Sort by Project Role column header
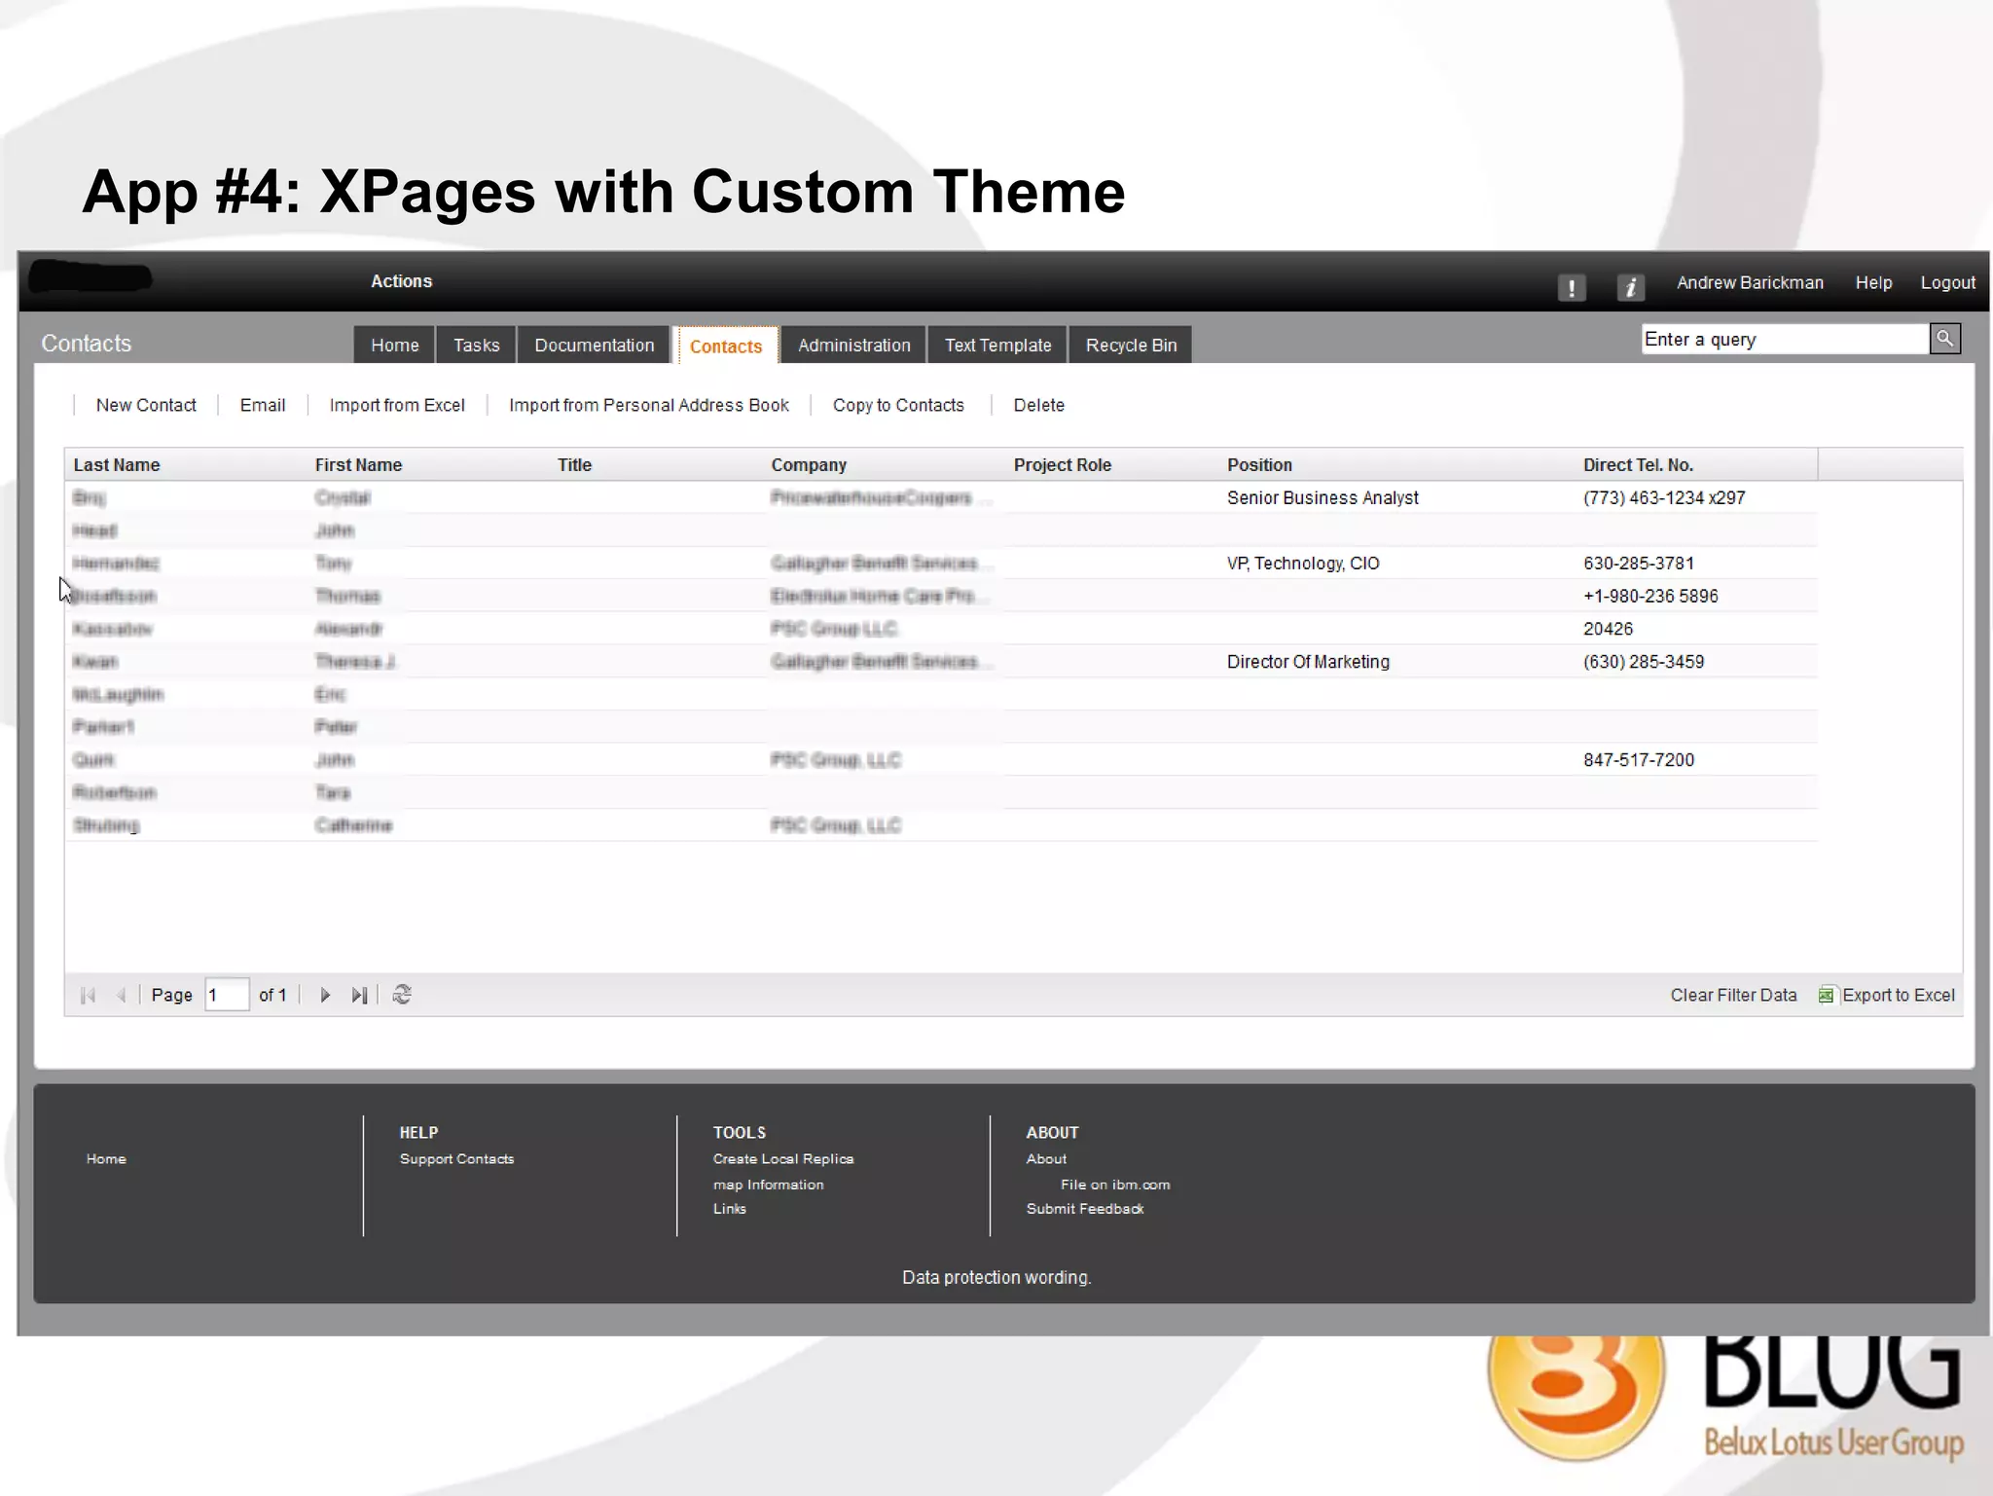Viewport: 1993px width, 1496px height. coord(1062,465)
